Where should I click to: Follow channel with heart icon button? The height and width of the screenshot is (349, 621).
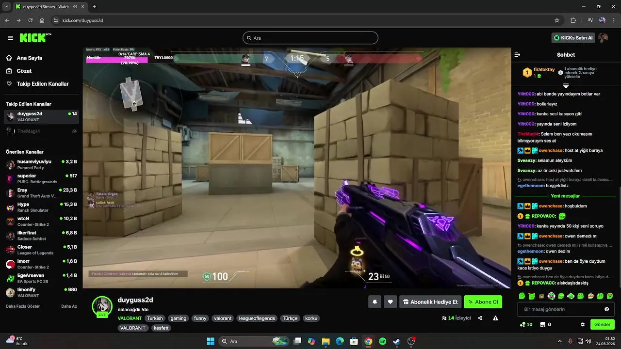(x=391, y=302)
